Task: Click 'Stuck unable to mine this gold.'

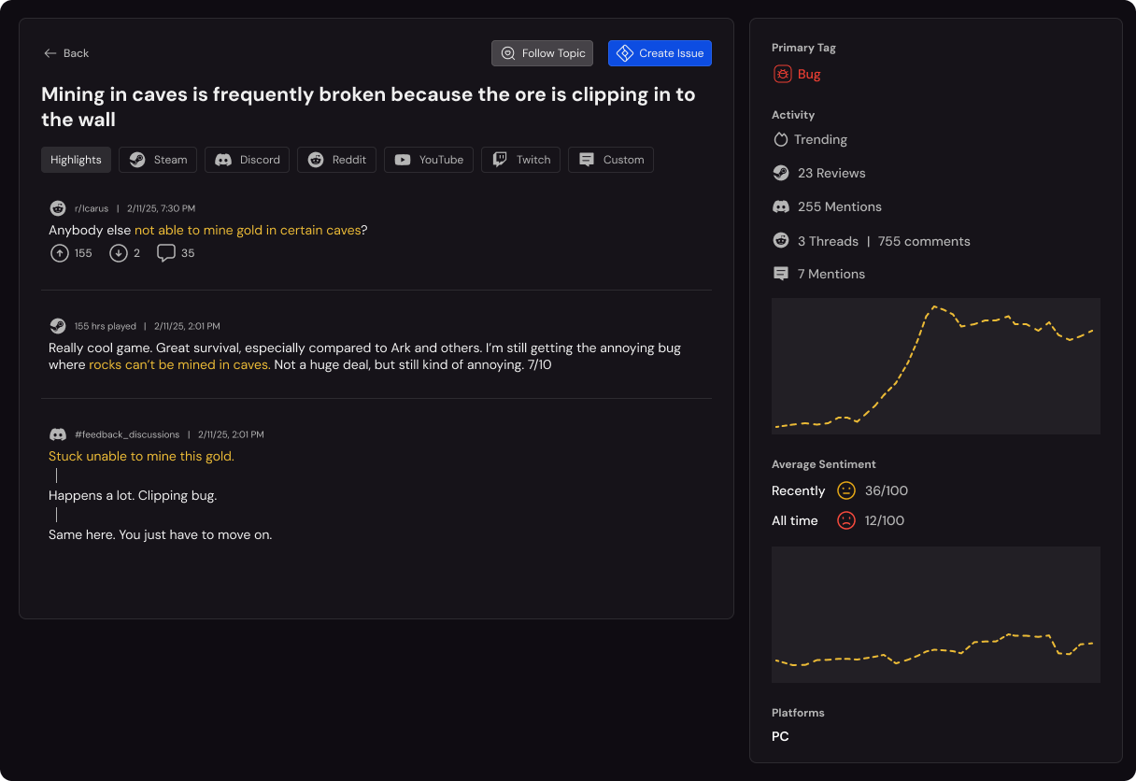Action: click(141, 456)
